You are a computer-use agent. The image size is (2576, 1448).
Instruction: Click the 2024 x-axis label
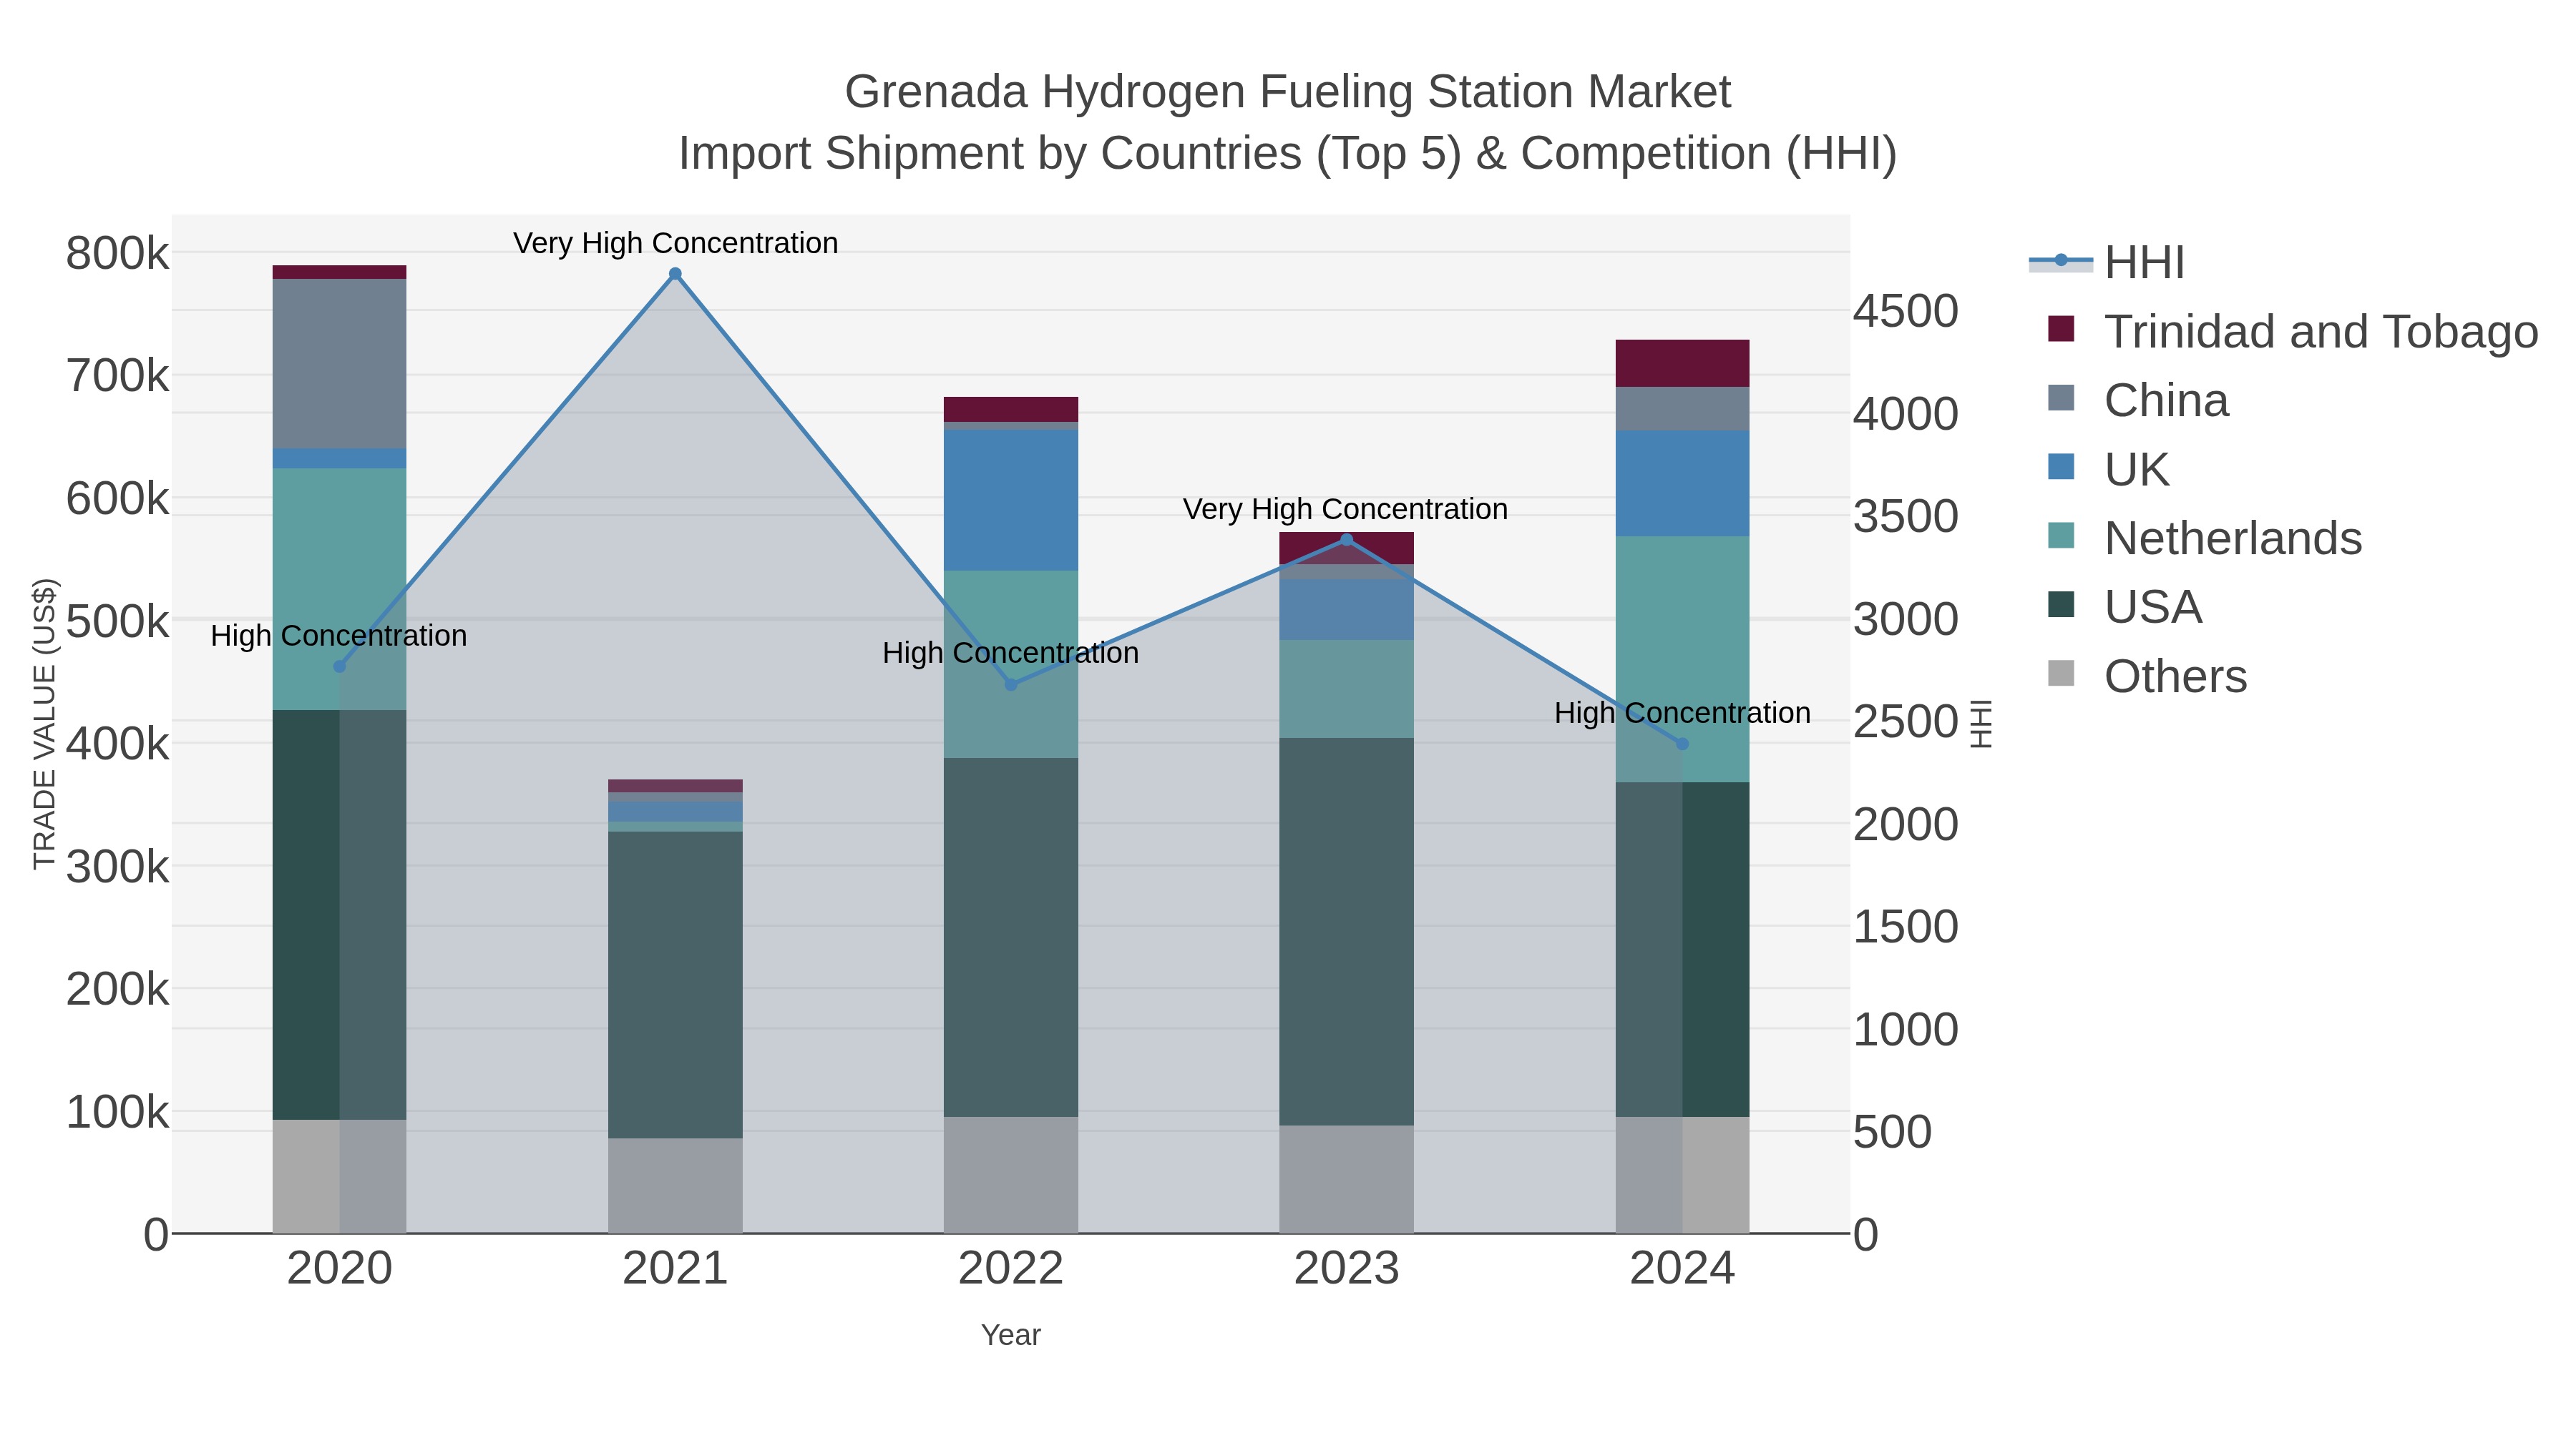(x=1682, y=1269)
